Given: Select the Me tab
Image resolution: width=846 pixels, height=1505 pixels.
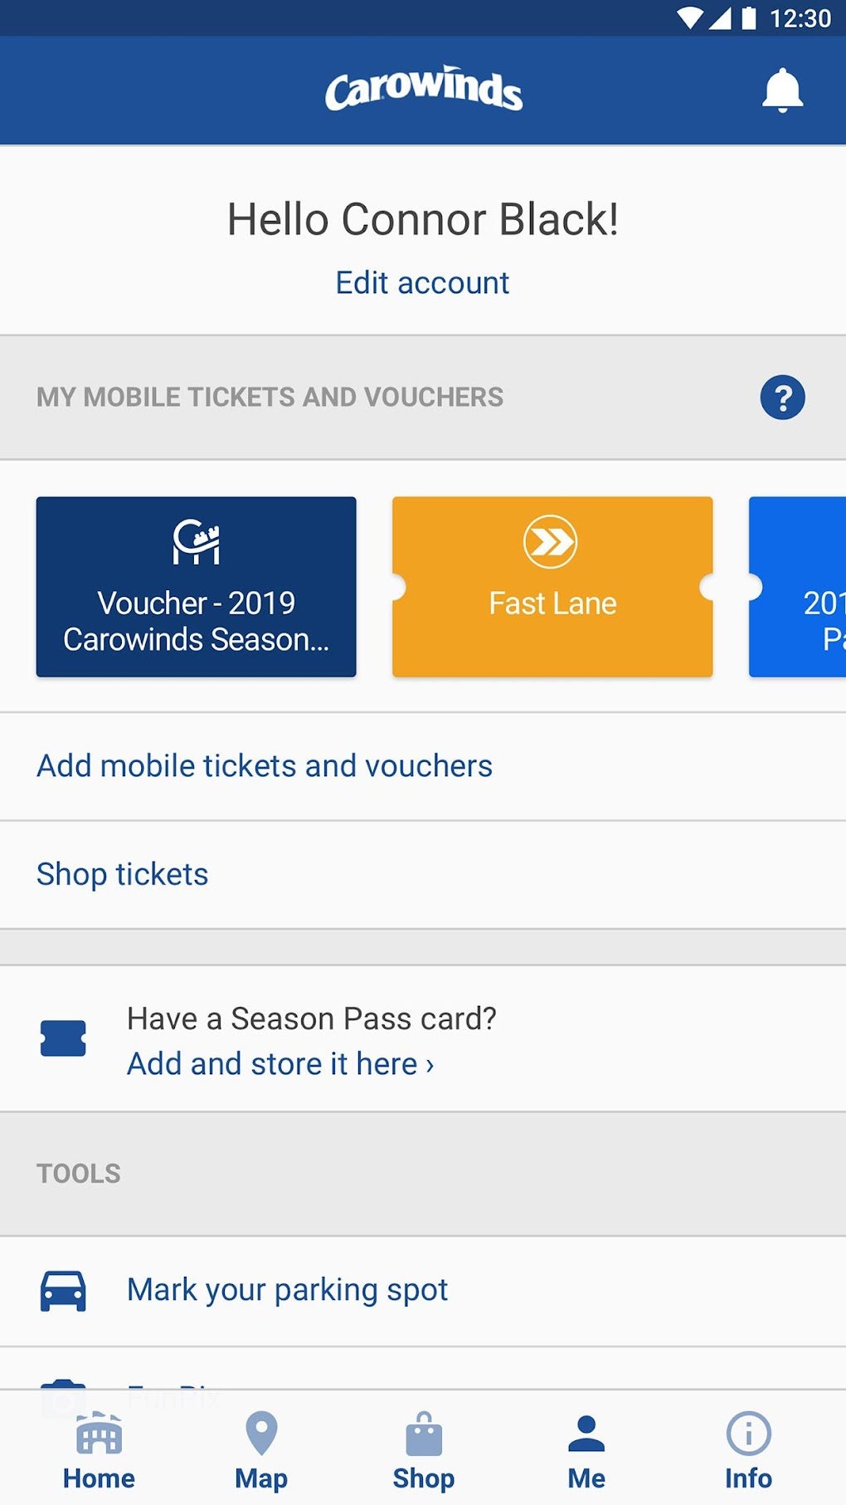Looking at the screenshot, I should (586, 1450).
